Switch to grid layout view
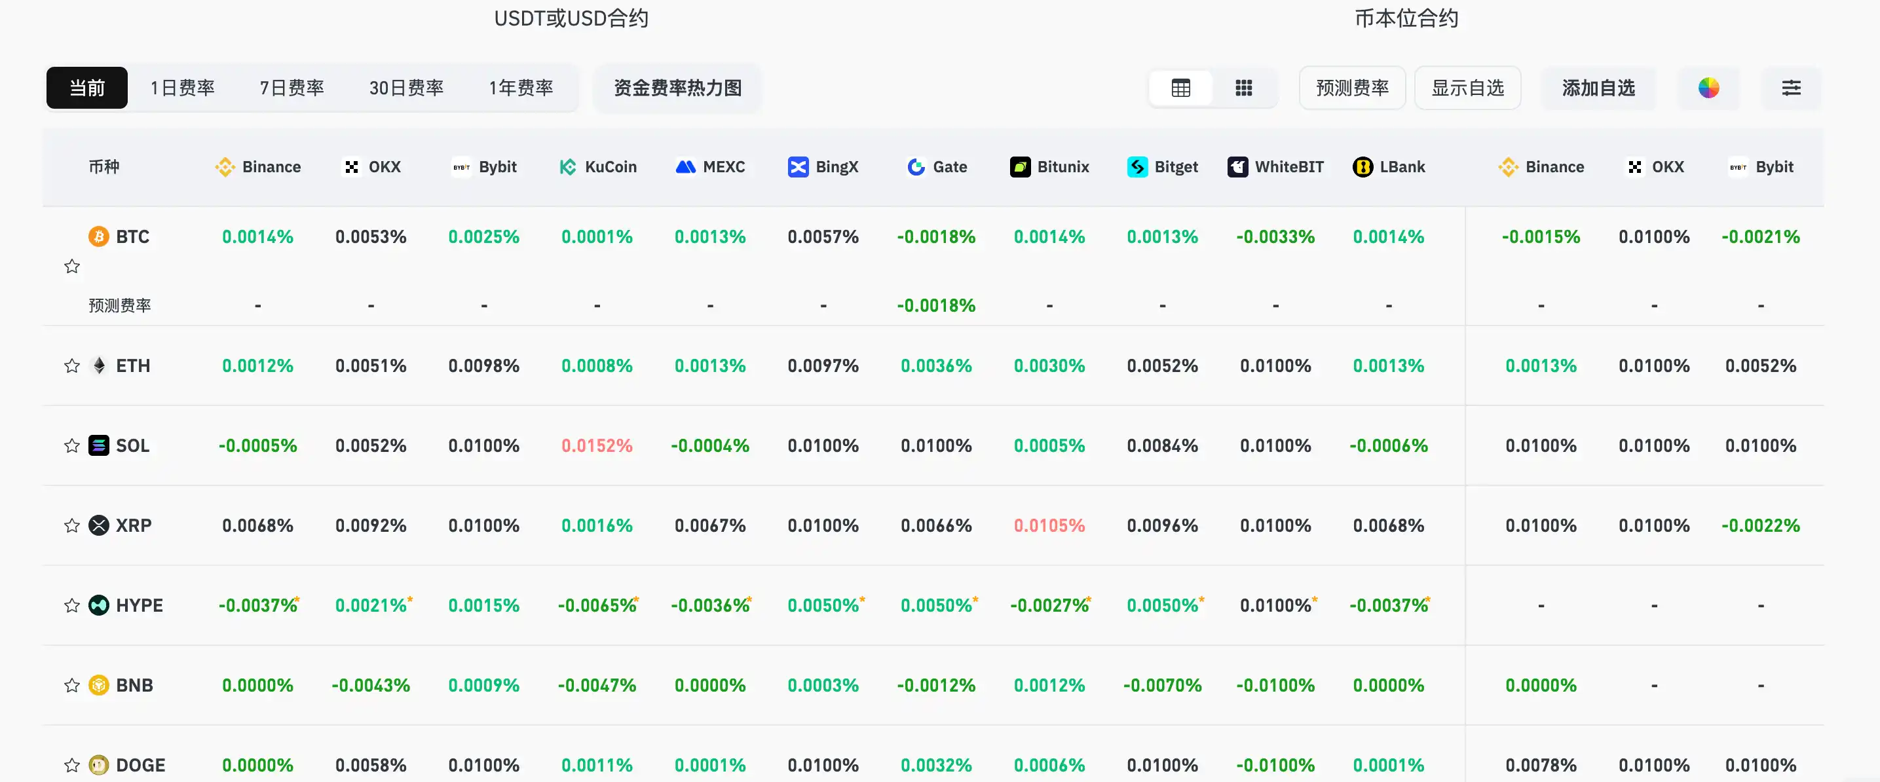Image resolution: width=1880 pixels, height=782 pixels. pyautogui.click(x=1243, y=88)
